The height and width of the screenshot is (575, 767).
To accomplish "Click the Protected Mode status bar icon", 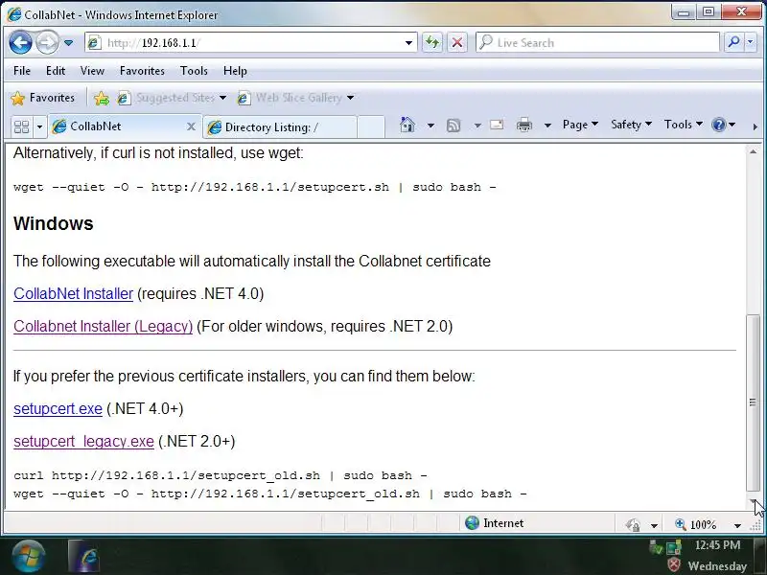I will pyautogui.click(x=633, y=525).
